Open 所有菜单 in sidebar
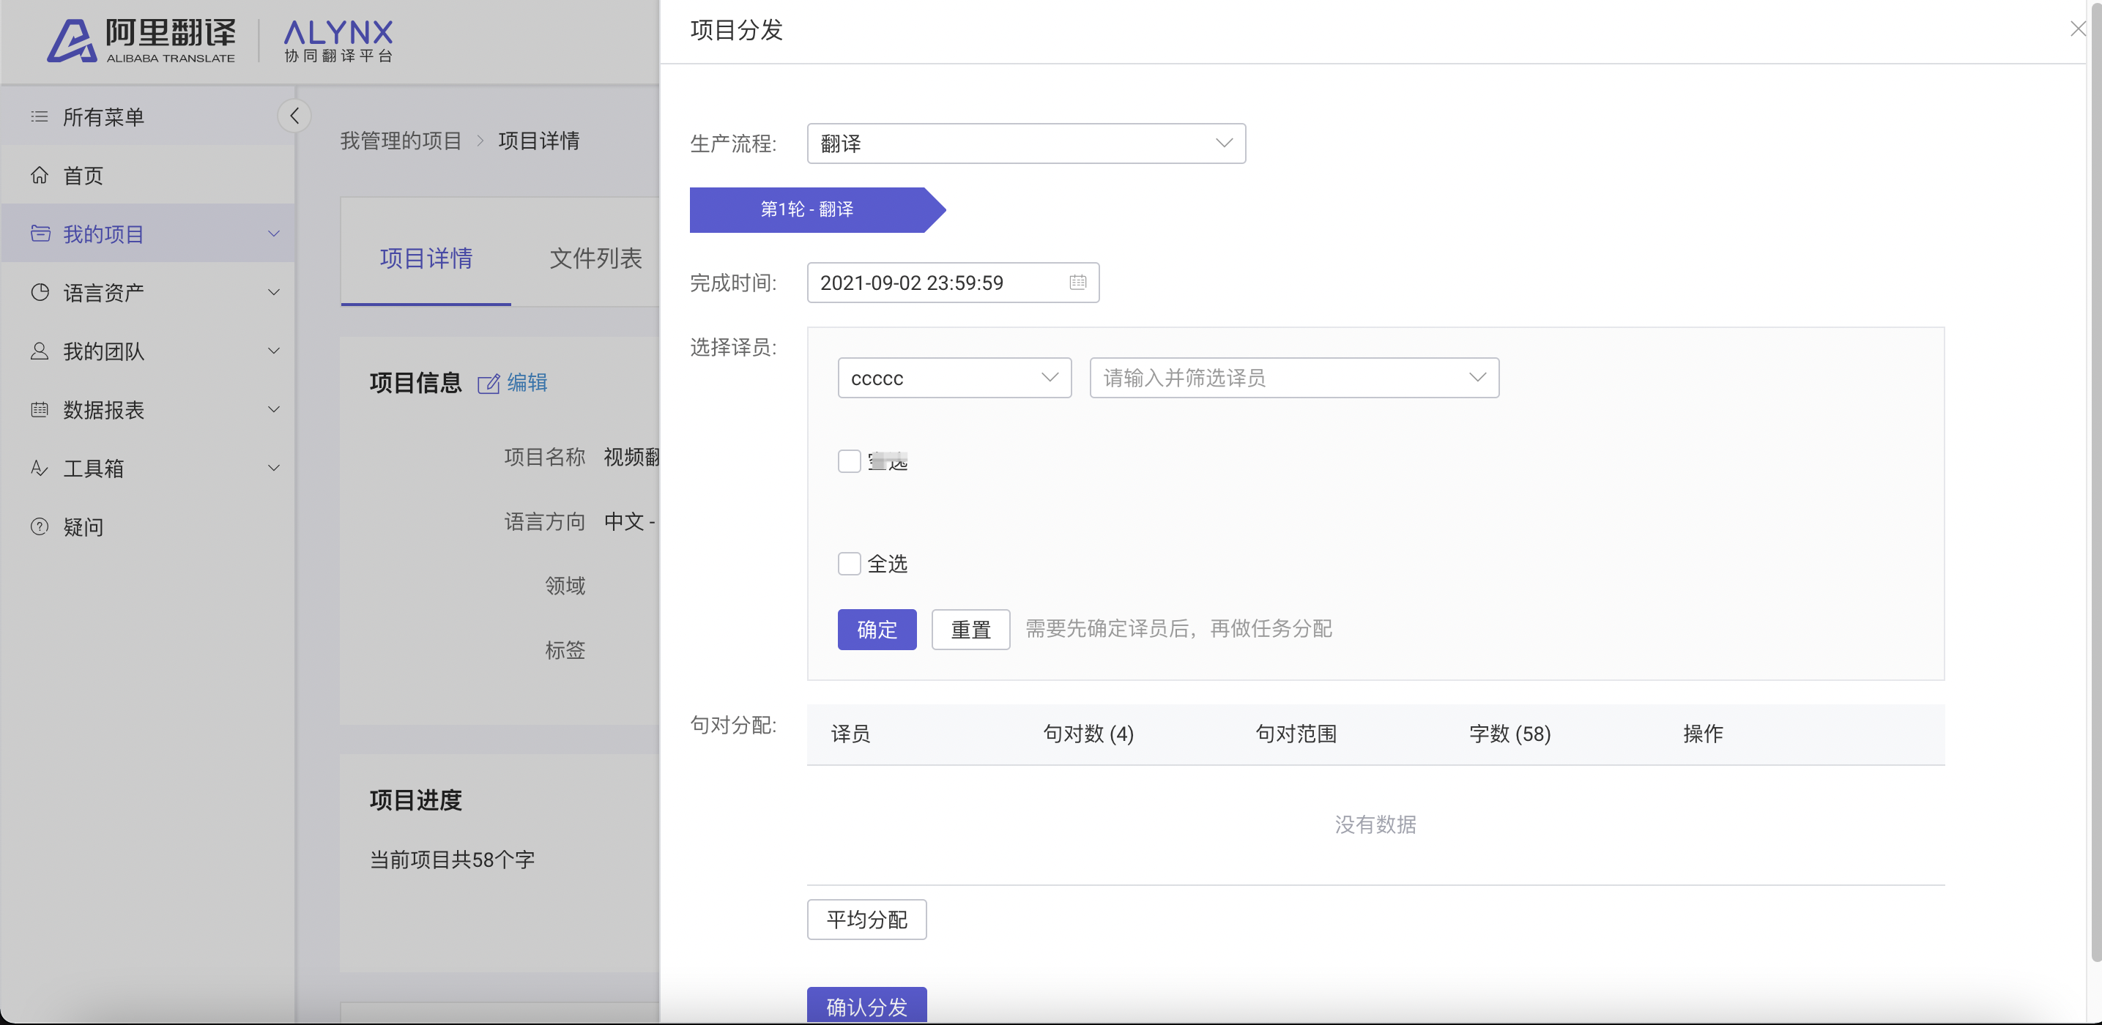Screen dimensions: 2102x1025 [148, 116]
